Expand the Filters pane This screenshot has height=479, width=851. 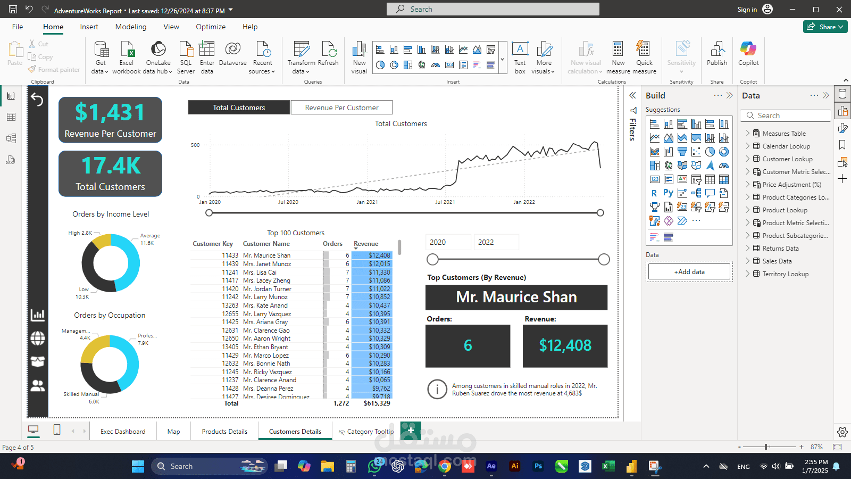pos(632,96)
